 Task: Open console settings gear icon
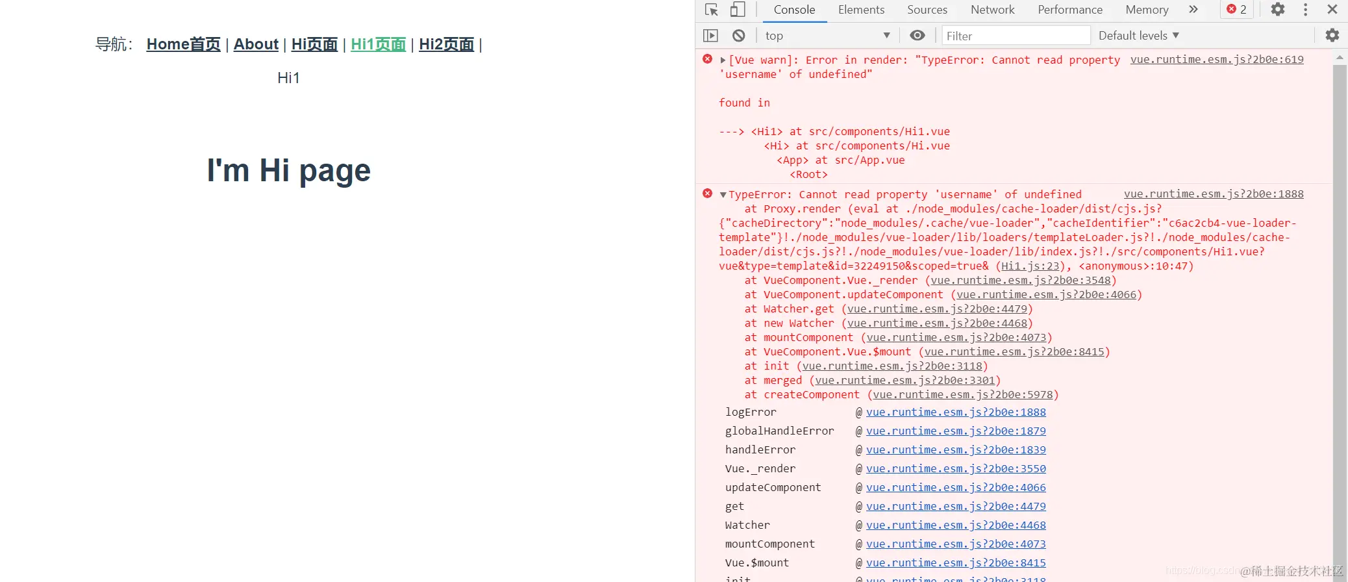pos(1332,36)
